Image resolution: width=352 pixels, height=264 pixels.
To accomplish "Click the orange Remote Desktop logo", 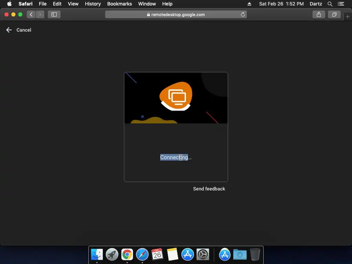I will (x=176, y=96).
